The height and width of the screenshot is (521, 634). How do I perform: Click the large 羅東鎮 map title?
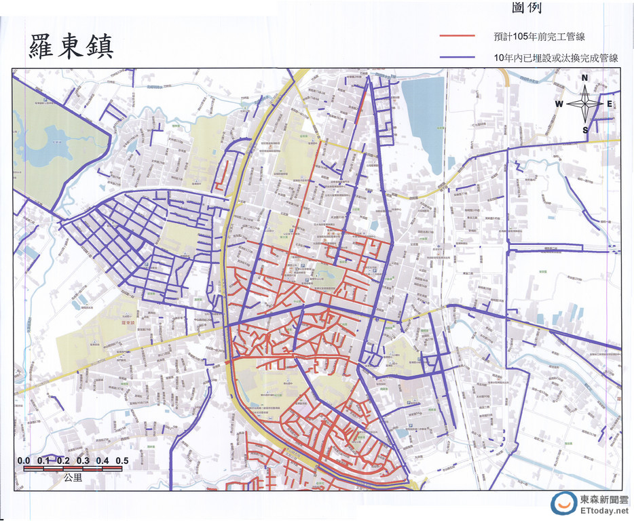pos(71,46)
